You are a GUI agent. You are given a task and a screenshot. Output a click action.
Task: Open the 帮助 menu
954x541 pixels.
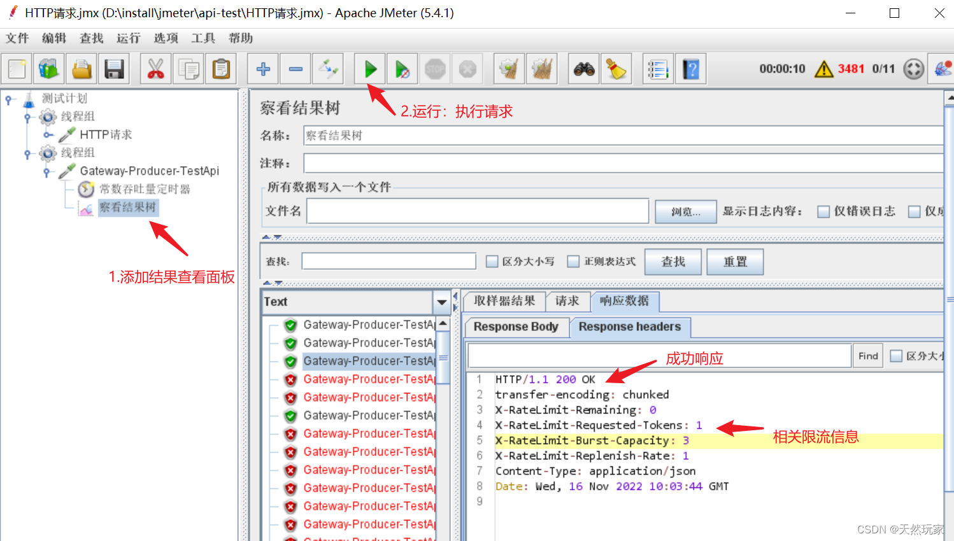tap(241, 38)
